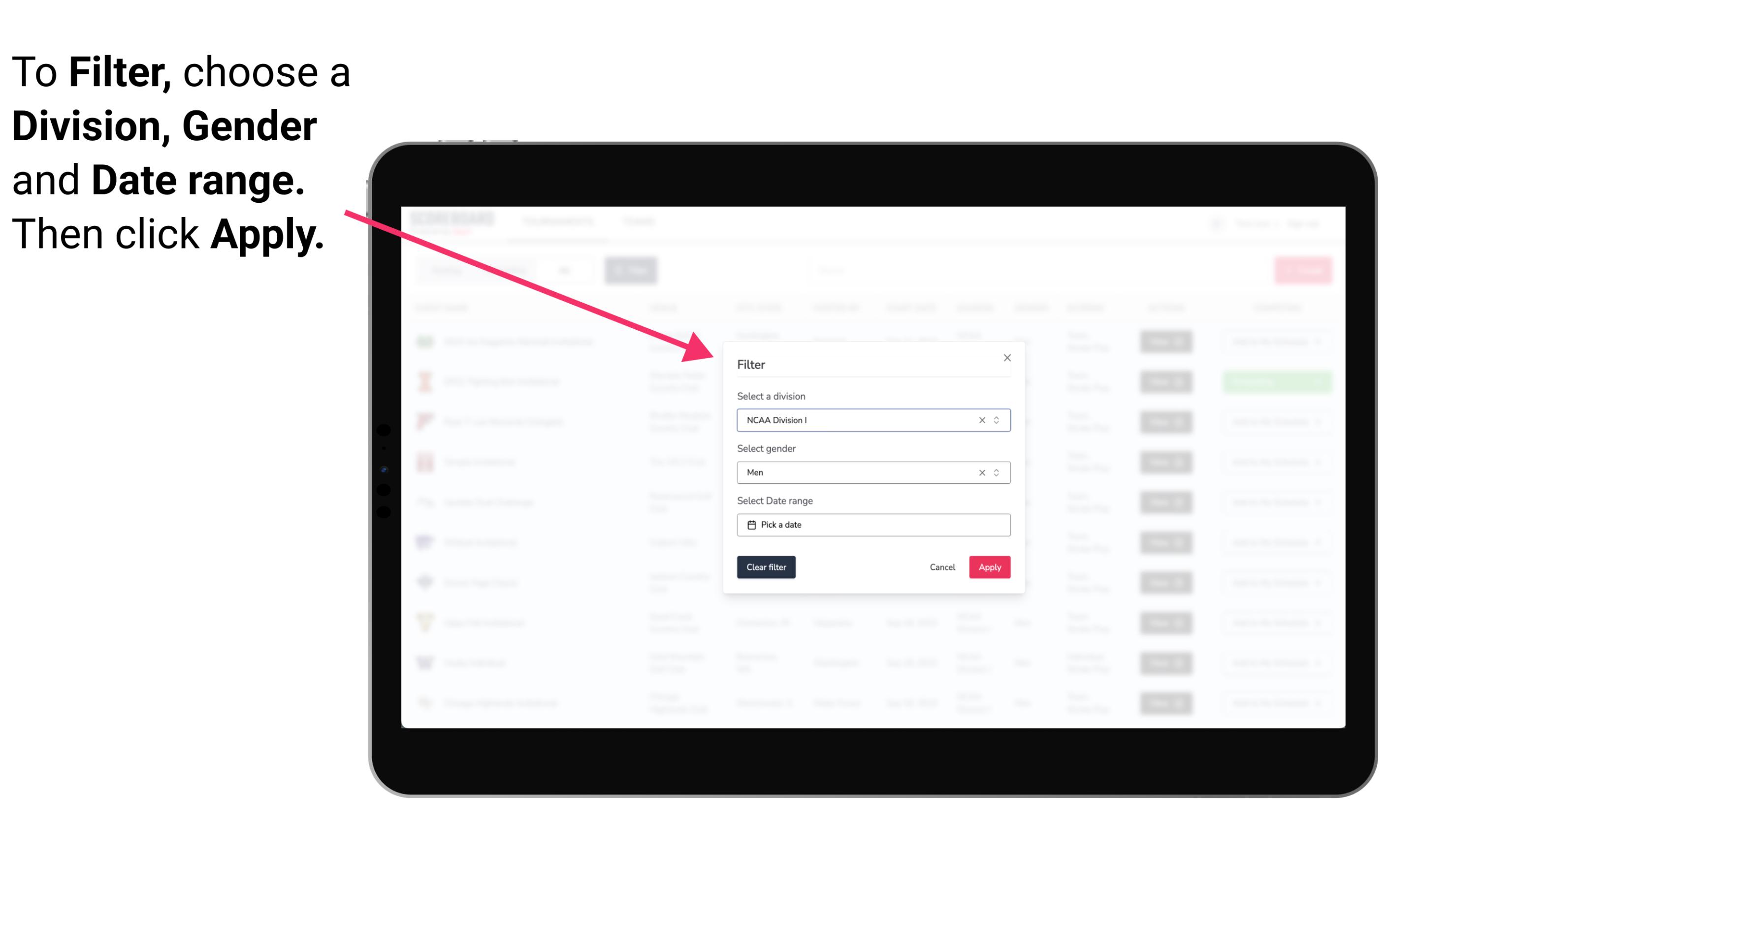Click the clear/X icon on Men gender

982,472
